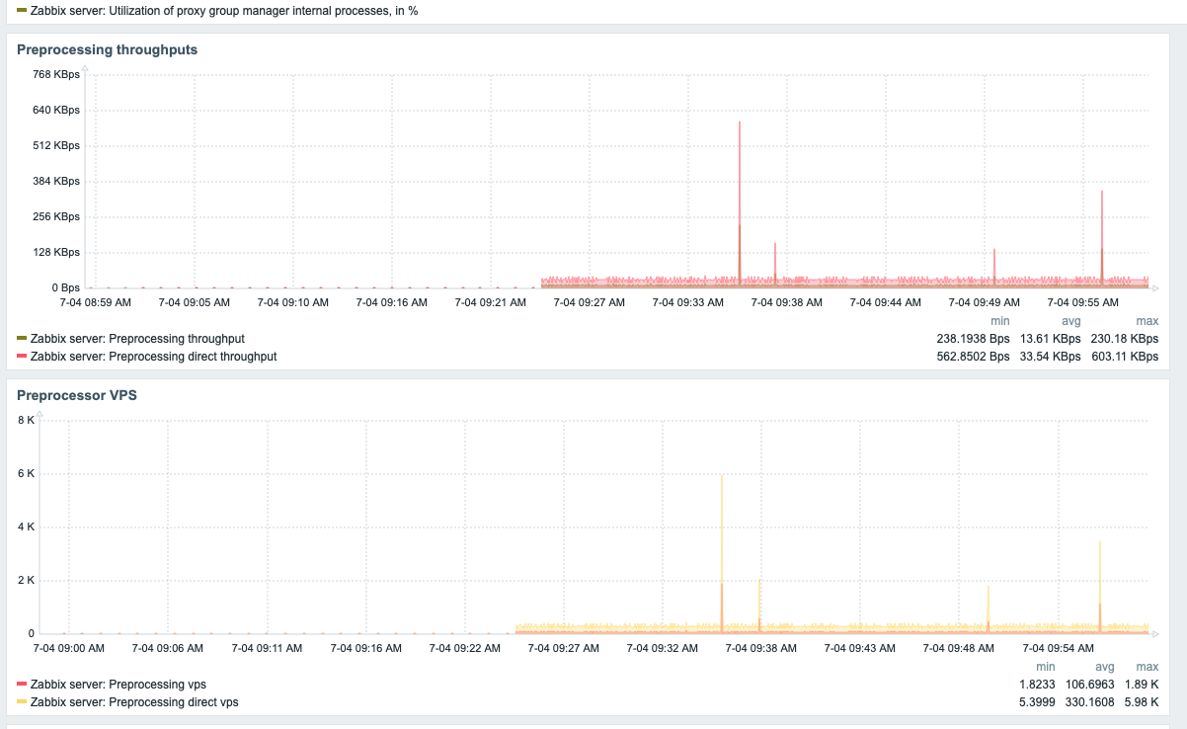Click the 7-04 09:05 AM time label
Viewport: 1187px width, 729px height.
(x=195, y=303)
